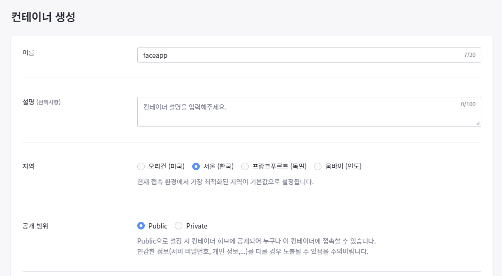Click the description textarea resize handle

click(478, 123)
